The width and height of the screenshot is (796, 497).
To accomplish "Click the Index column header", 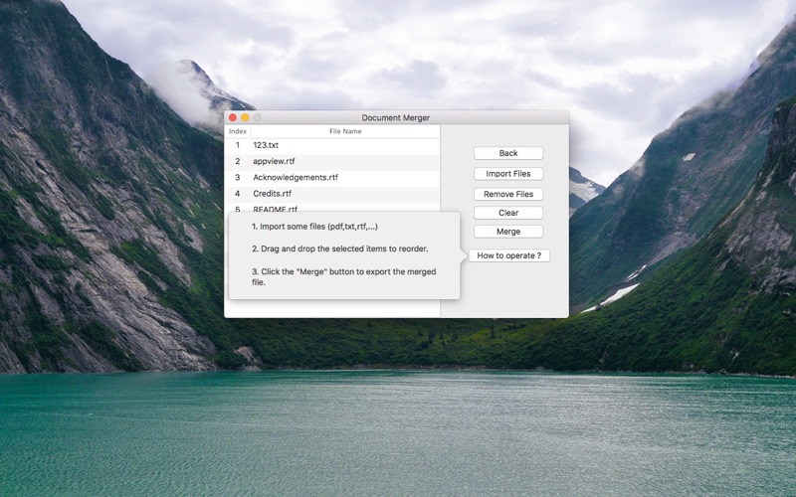I will pyautogui.click(x=238, y=131).
